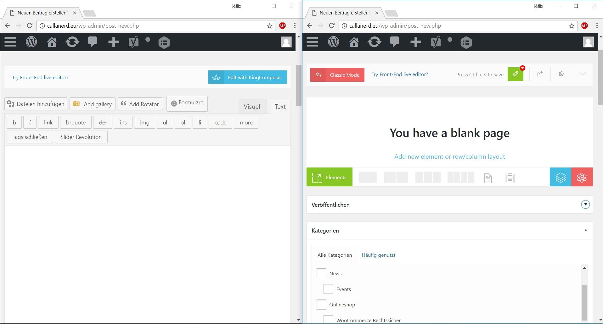Click Yoast SEO icon in left window admin bar
The width and height of the screenshot is (603, 324).
pyautogui.click(x=134, y=42)
